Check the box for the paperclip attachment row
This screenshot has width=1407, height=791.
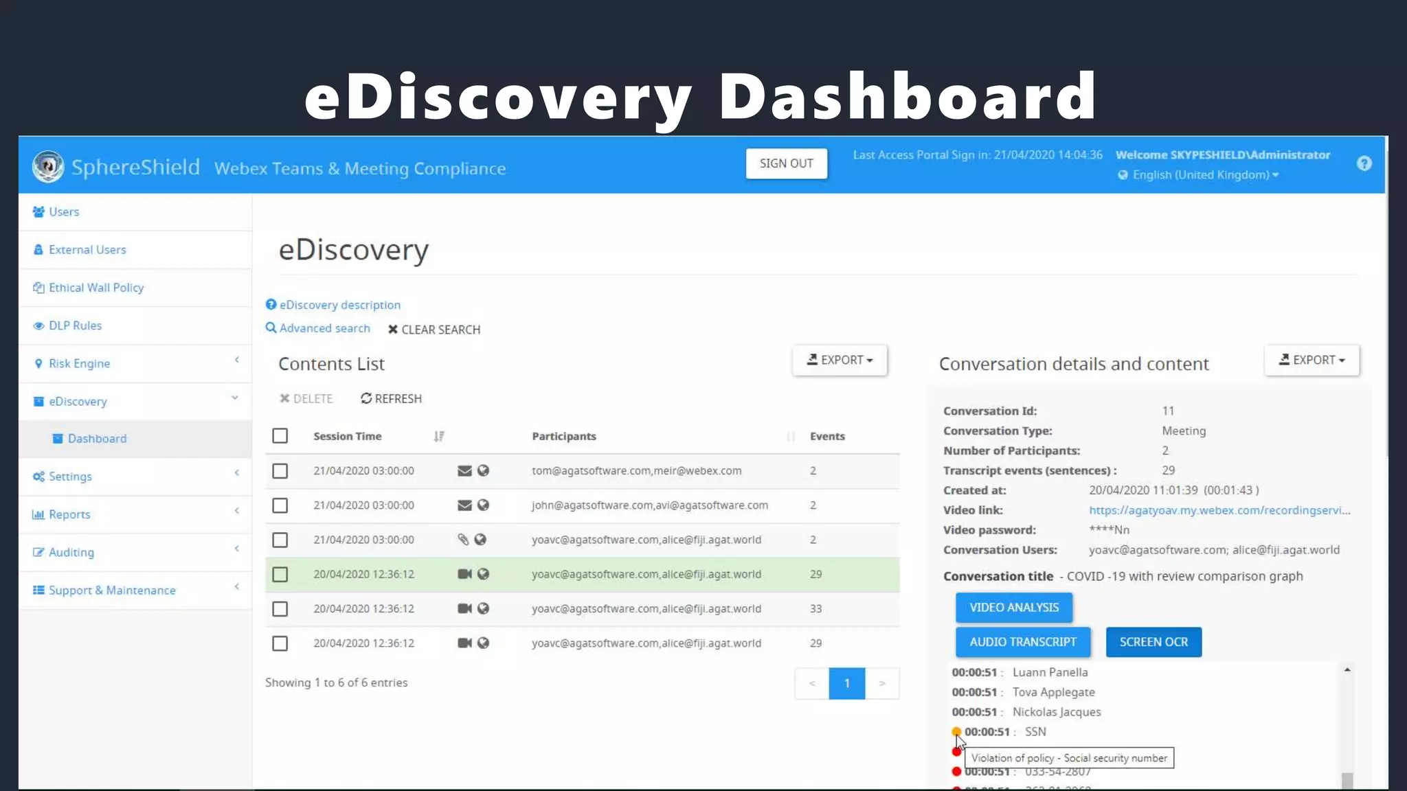(280, 540)
